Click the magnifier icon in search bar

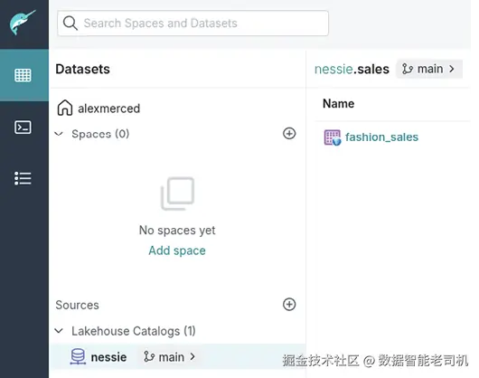point(70,24)
